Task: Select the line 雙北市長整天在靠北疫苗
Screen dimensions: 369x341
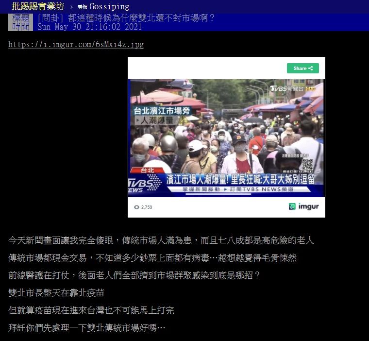Action: (x=56, y=293)
